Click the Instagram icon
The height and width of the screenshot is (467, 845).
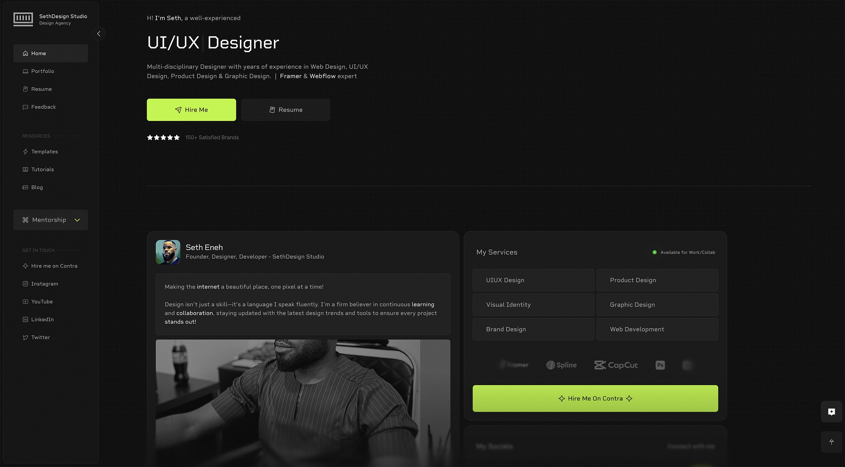tap(25, 284)
